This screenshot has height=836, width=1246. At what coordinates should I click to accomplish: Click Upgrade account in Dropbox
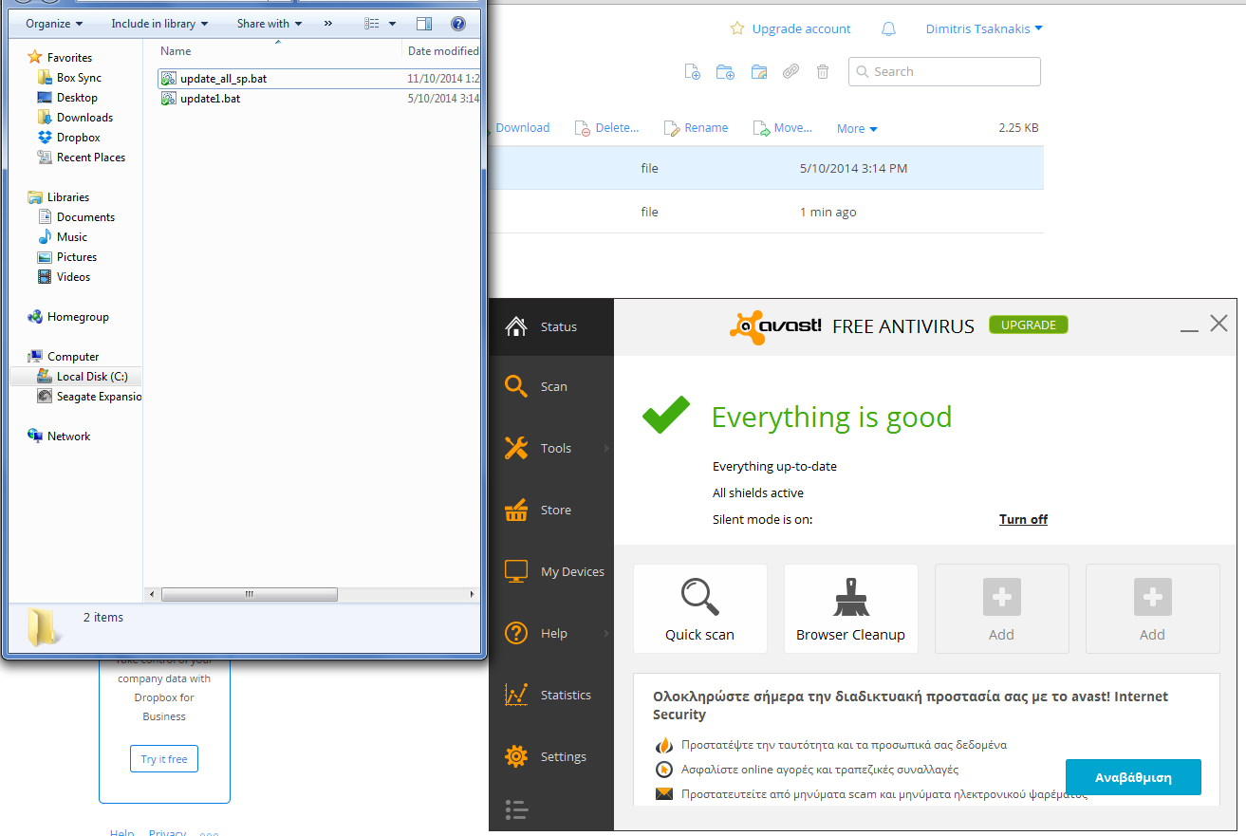(x=791, y=28)
